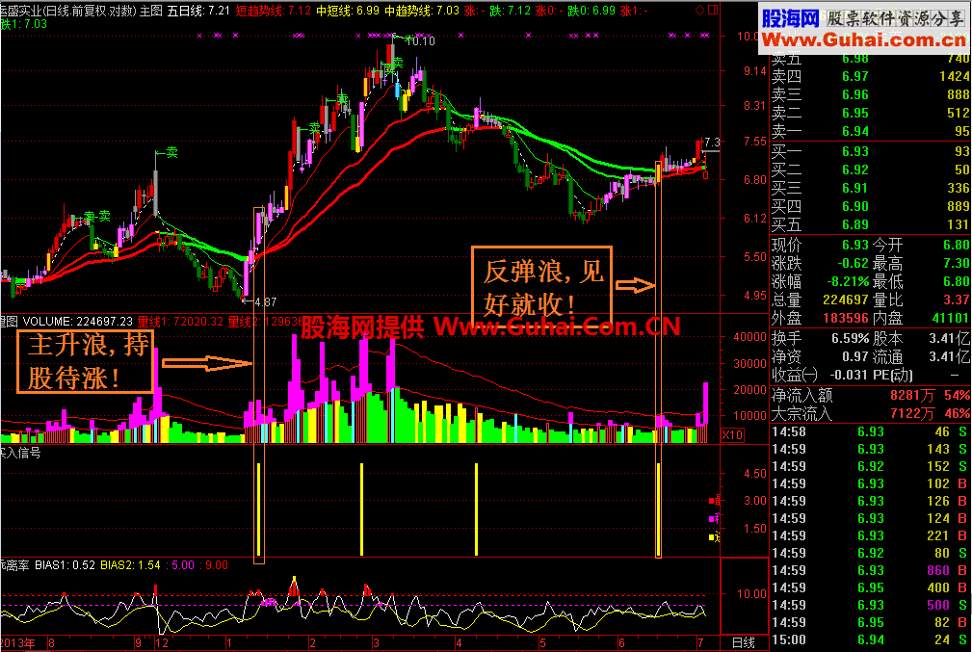Screen dimensions: 972x652
Task: Select the 14:59 tick with volume 400
Action: click(x=870, y=588)
